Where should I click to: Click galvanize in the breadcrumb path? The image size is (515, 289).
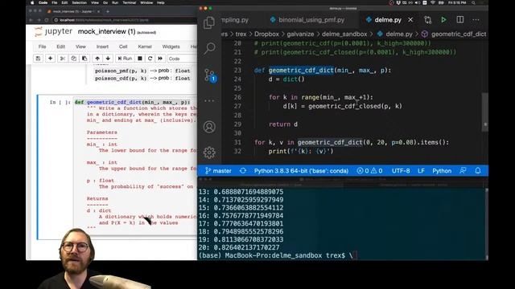point(300,34)
